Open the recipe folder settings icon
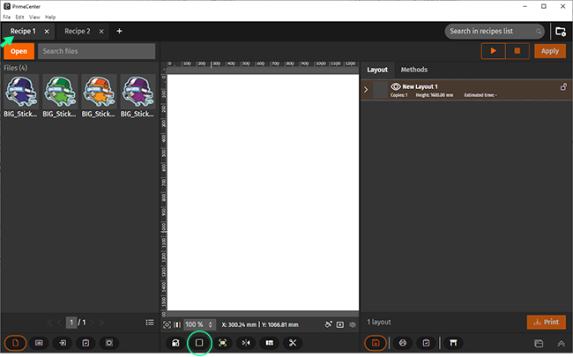 pyautogui.click(x=560, y=32)
